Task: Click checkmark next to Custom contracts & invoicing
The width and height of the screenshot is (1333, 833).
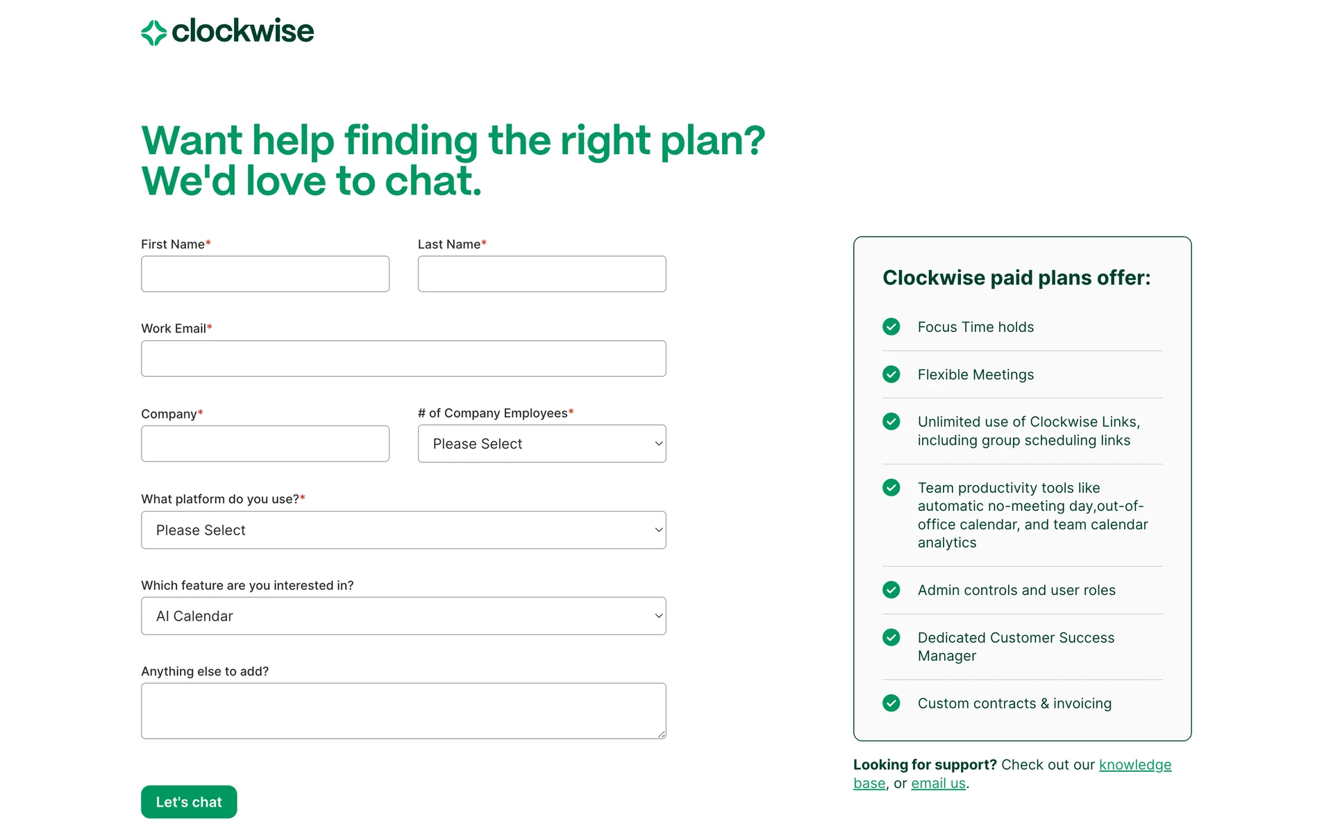Action: 891,703
